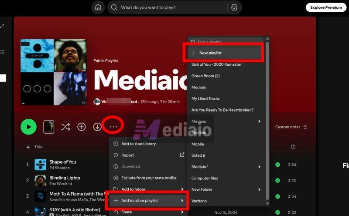This screenshot has width=349, height=216.
Task: Open 'STAY (with Justin Bieber)' track title
Action: [75, 209]
